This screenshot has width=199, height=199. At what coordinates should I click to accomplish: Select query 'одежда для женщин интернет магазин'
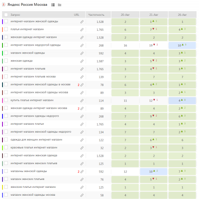(36, 140)
